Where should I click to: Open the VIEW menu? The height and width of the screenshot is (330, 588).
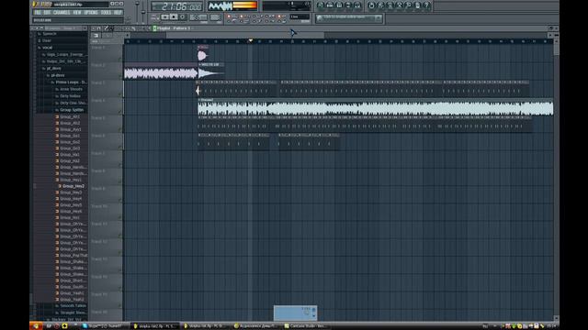[x=77, y=12]
